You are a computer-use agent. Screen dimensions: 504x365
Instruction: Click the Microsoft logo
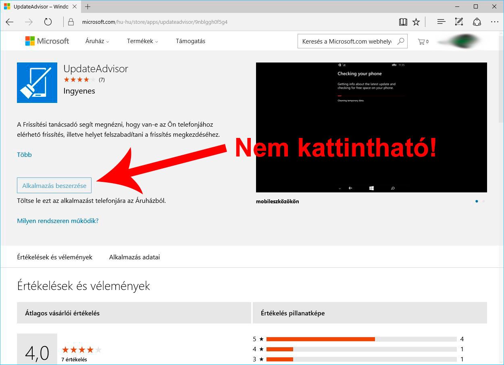(x=47, y=41)
